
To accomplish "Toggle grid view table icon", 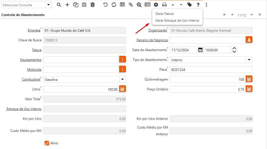I will [x=122, y=5].
